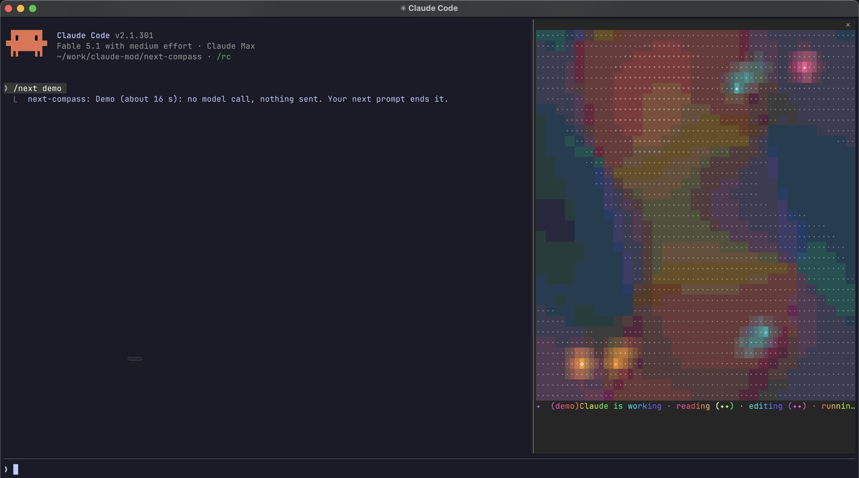Click the '(demo)' status label

565,407
